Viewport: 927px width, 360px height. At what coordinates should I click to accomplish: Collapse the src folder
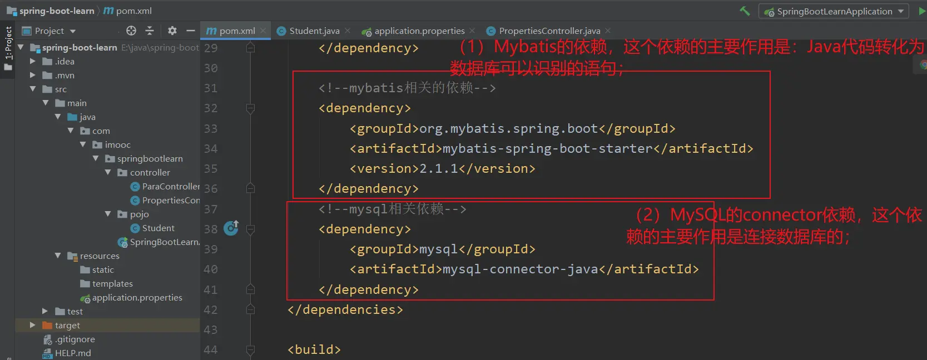pyautogui.click(x=33, y=89)
